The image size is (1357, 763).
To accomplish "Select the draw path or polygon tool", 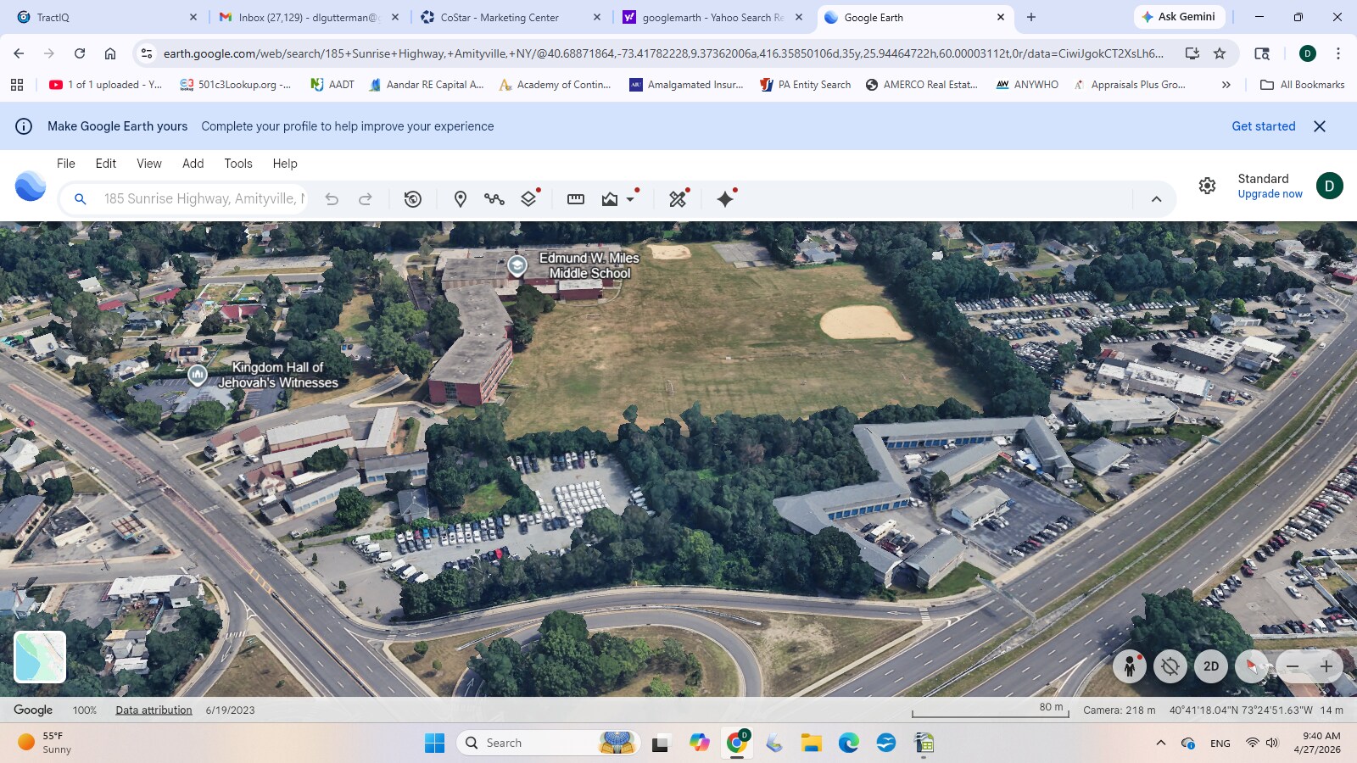I will (x=494, y=199).
